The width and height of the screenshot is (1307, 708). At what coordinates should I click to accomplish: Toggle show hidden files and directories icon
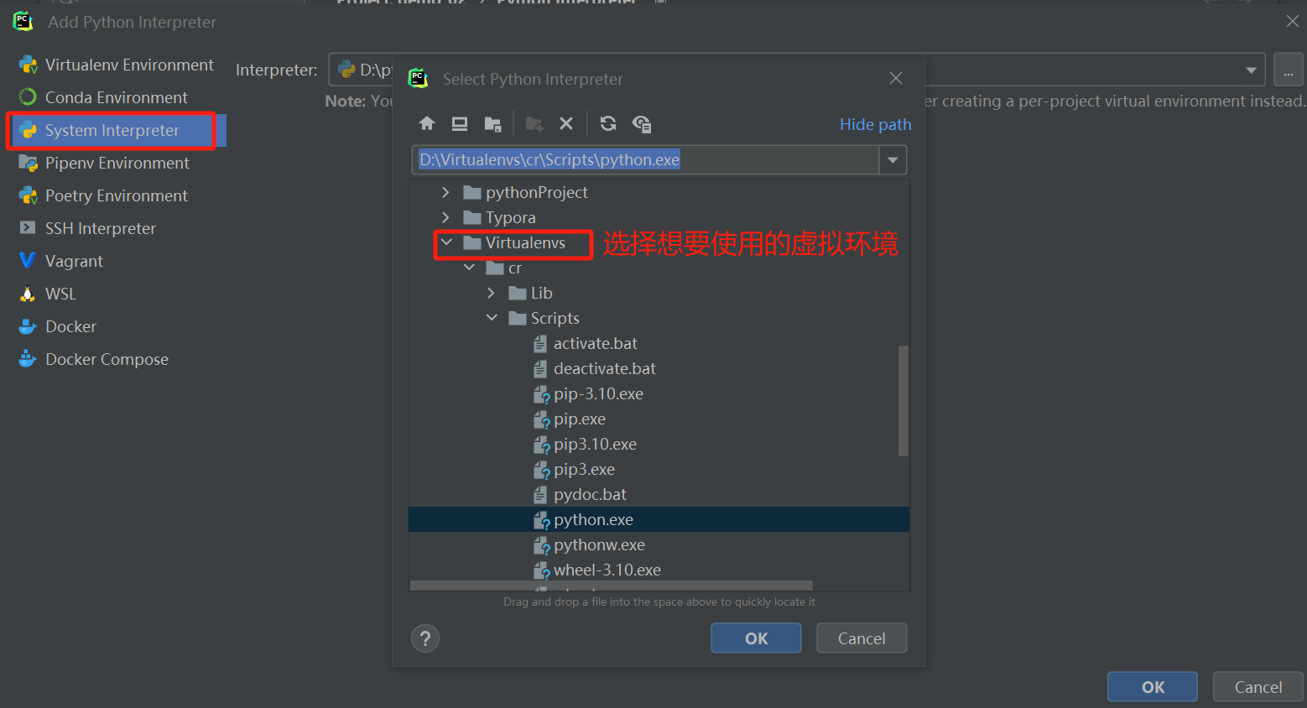[642, 124]
